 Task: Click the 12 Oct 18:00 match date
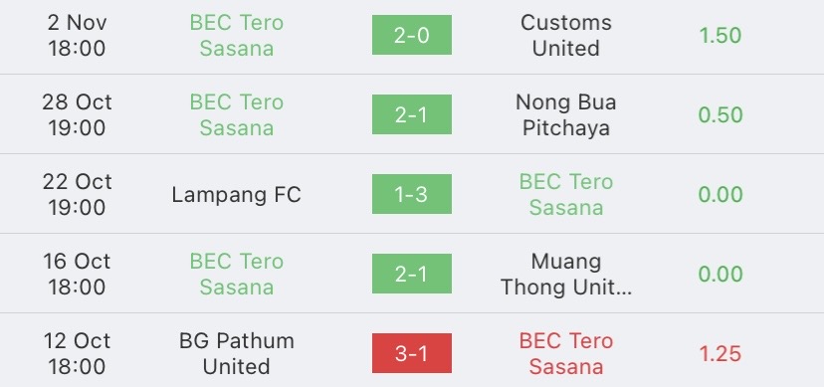[x=77, y=353]
